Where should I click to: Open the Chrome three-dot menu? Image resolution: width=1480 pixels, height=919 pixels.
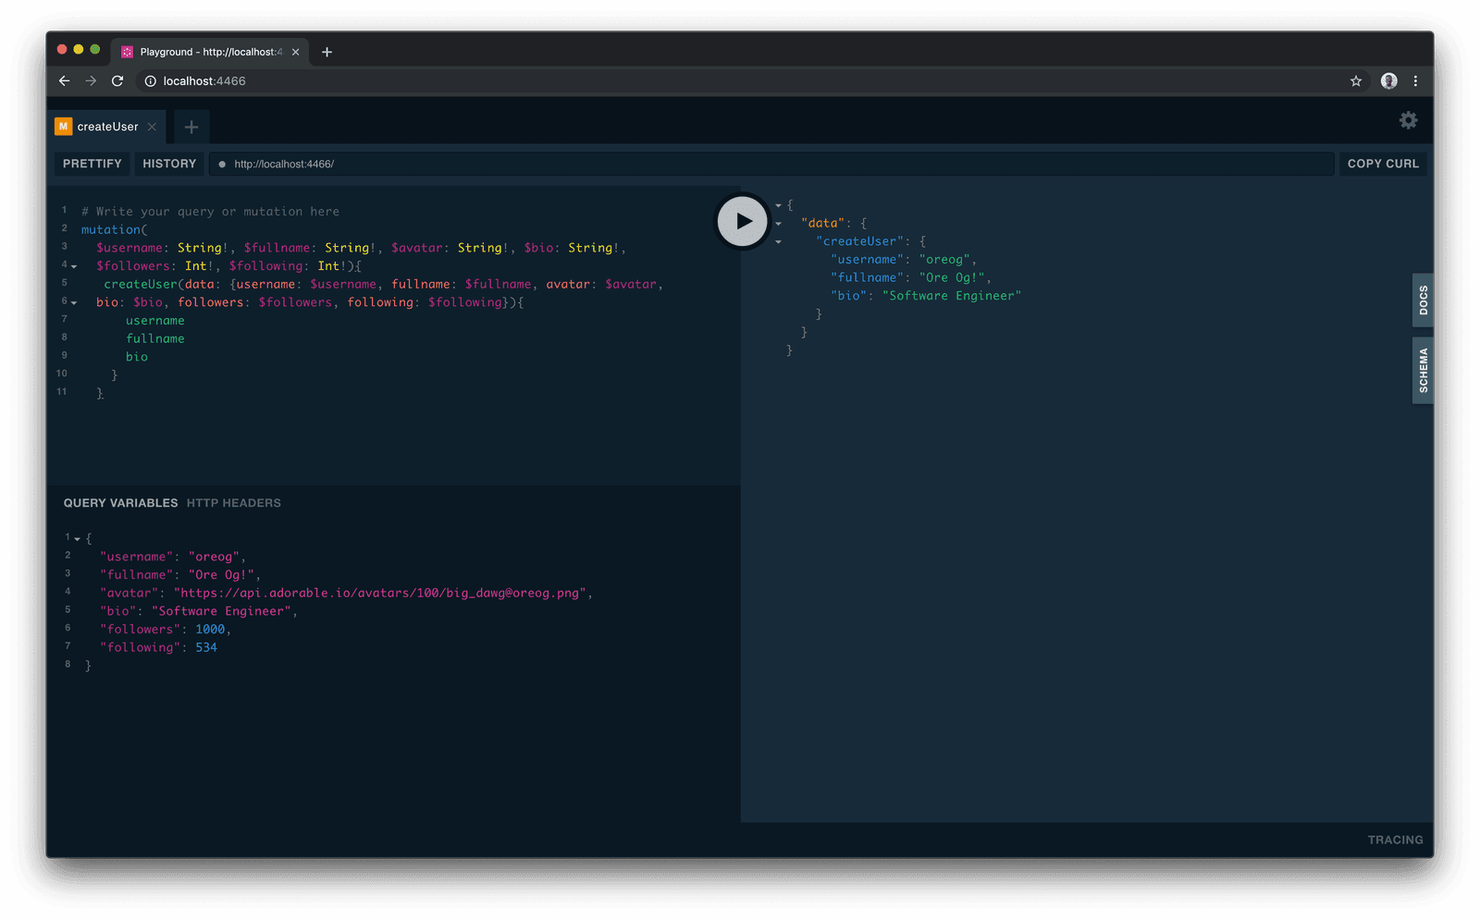(1415, 81)
